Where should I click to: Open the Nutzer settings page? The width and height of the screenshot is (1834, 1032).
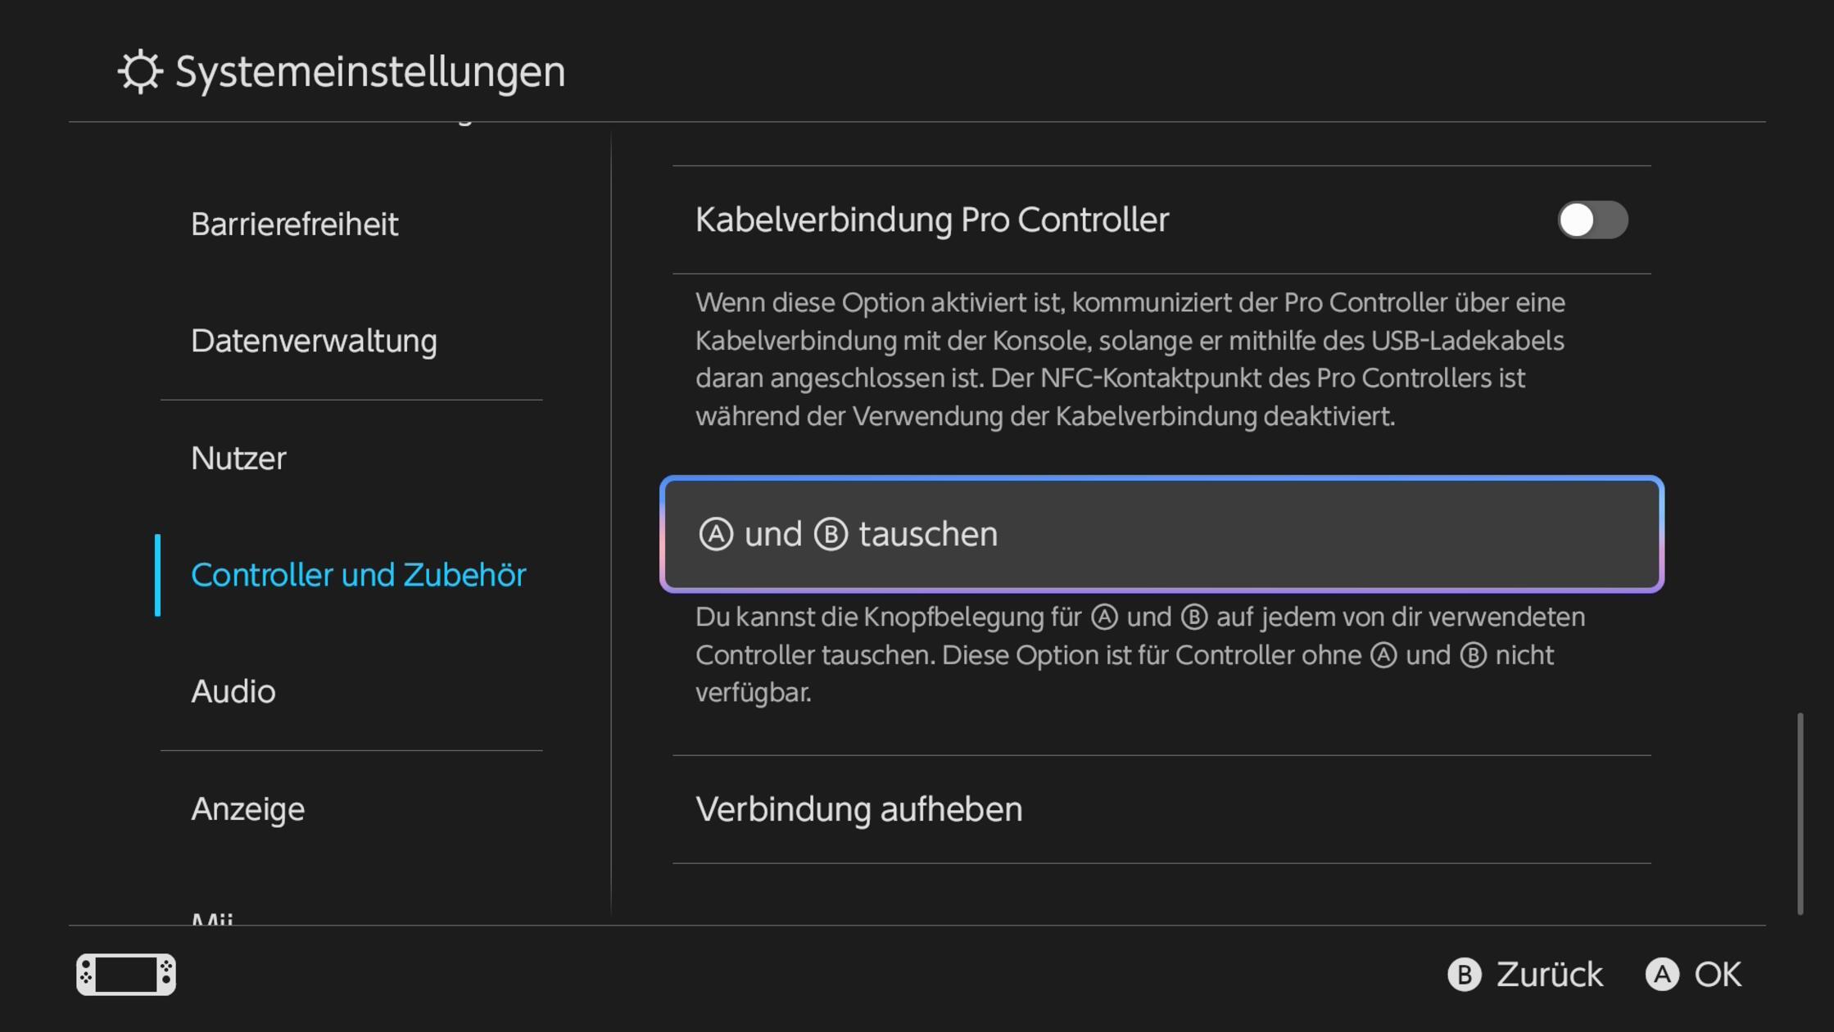point(238,459)
